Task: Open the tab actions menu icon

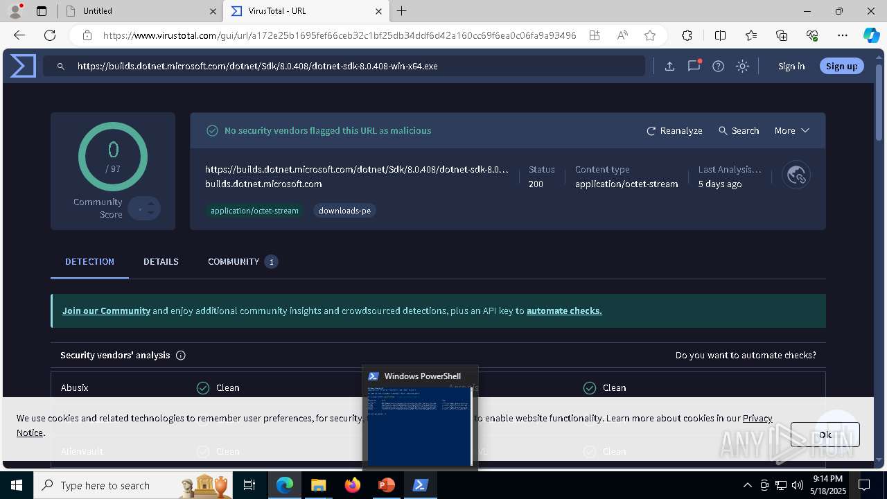Action: click(42, 11)
